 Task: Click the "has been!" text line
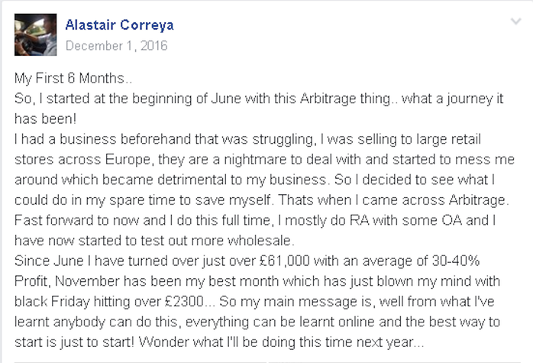pos(45,118)
